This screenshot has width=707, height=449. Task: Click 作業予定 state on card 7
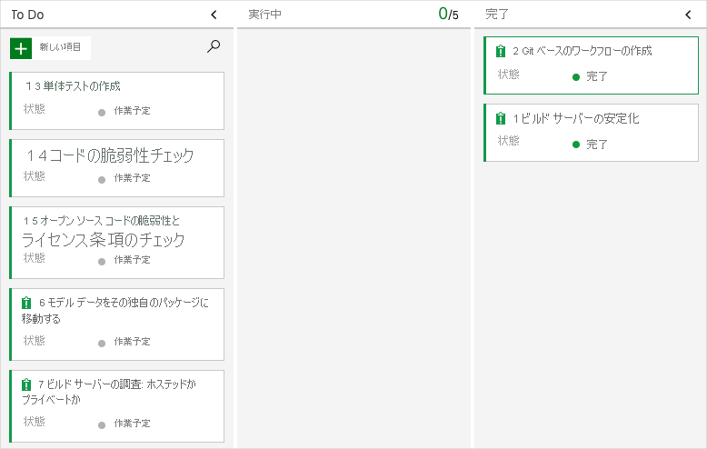pyautogui.click(x=132, y=424)
